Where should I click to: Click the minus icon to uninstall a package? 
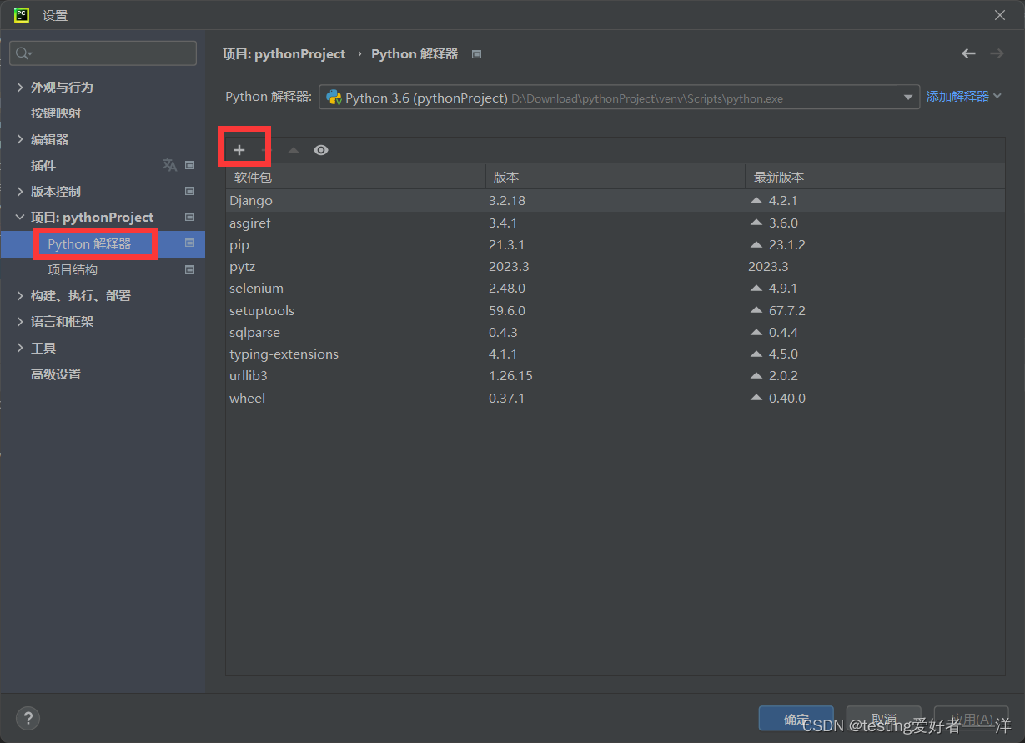coord(269,149)
